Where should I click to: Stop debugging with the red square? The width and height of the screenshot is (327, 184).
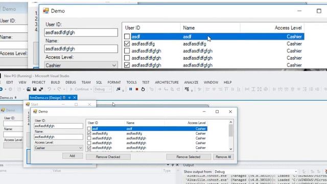click(137, 89)
